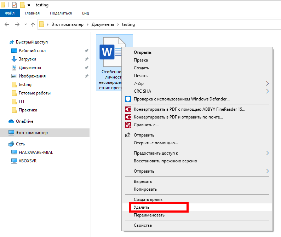Click the Forward navigation arrow

[17, 24]
